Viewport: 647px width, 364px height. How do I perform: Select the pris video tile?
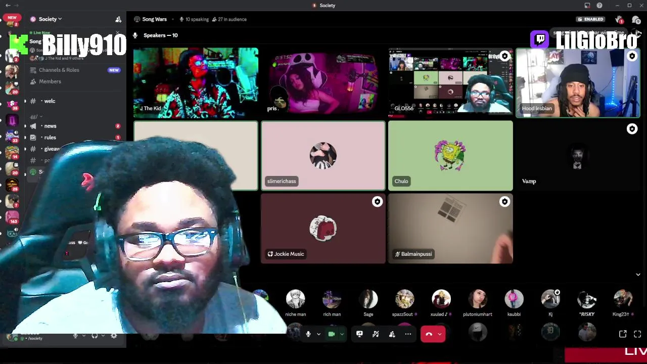[x=323, y=83]
